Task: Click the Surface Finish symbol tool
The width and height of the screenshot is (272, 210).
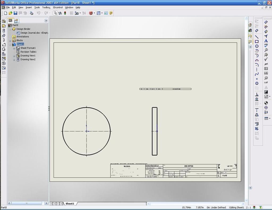Action: pyautogui.click(x=266, y=59)
